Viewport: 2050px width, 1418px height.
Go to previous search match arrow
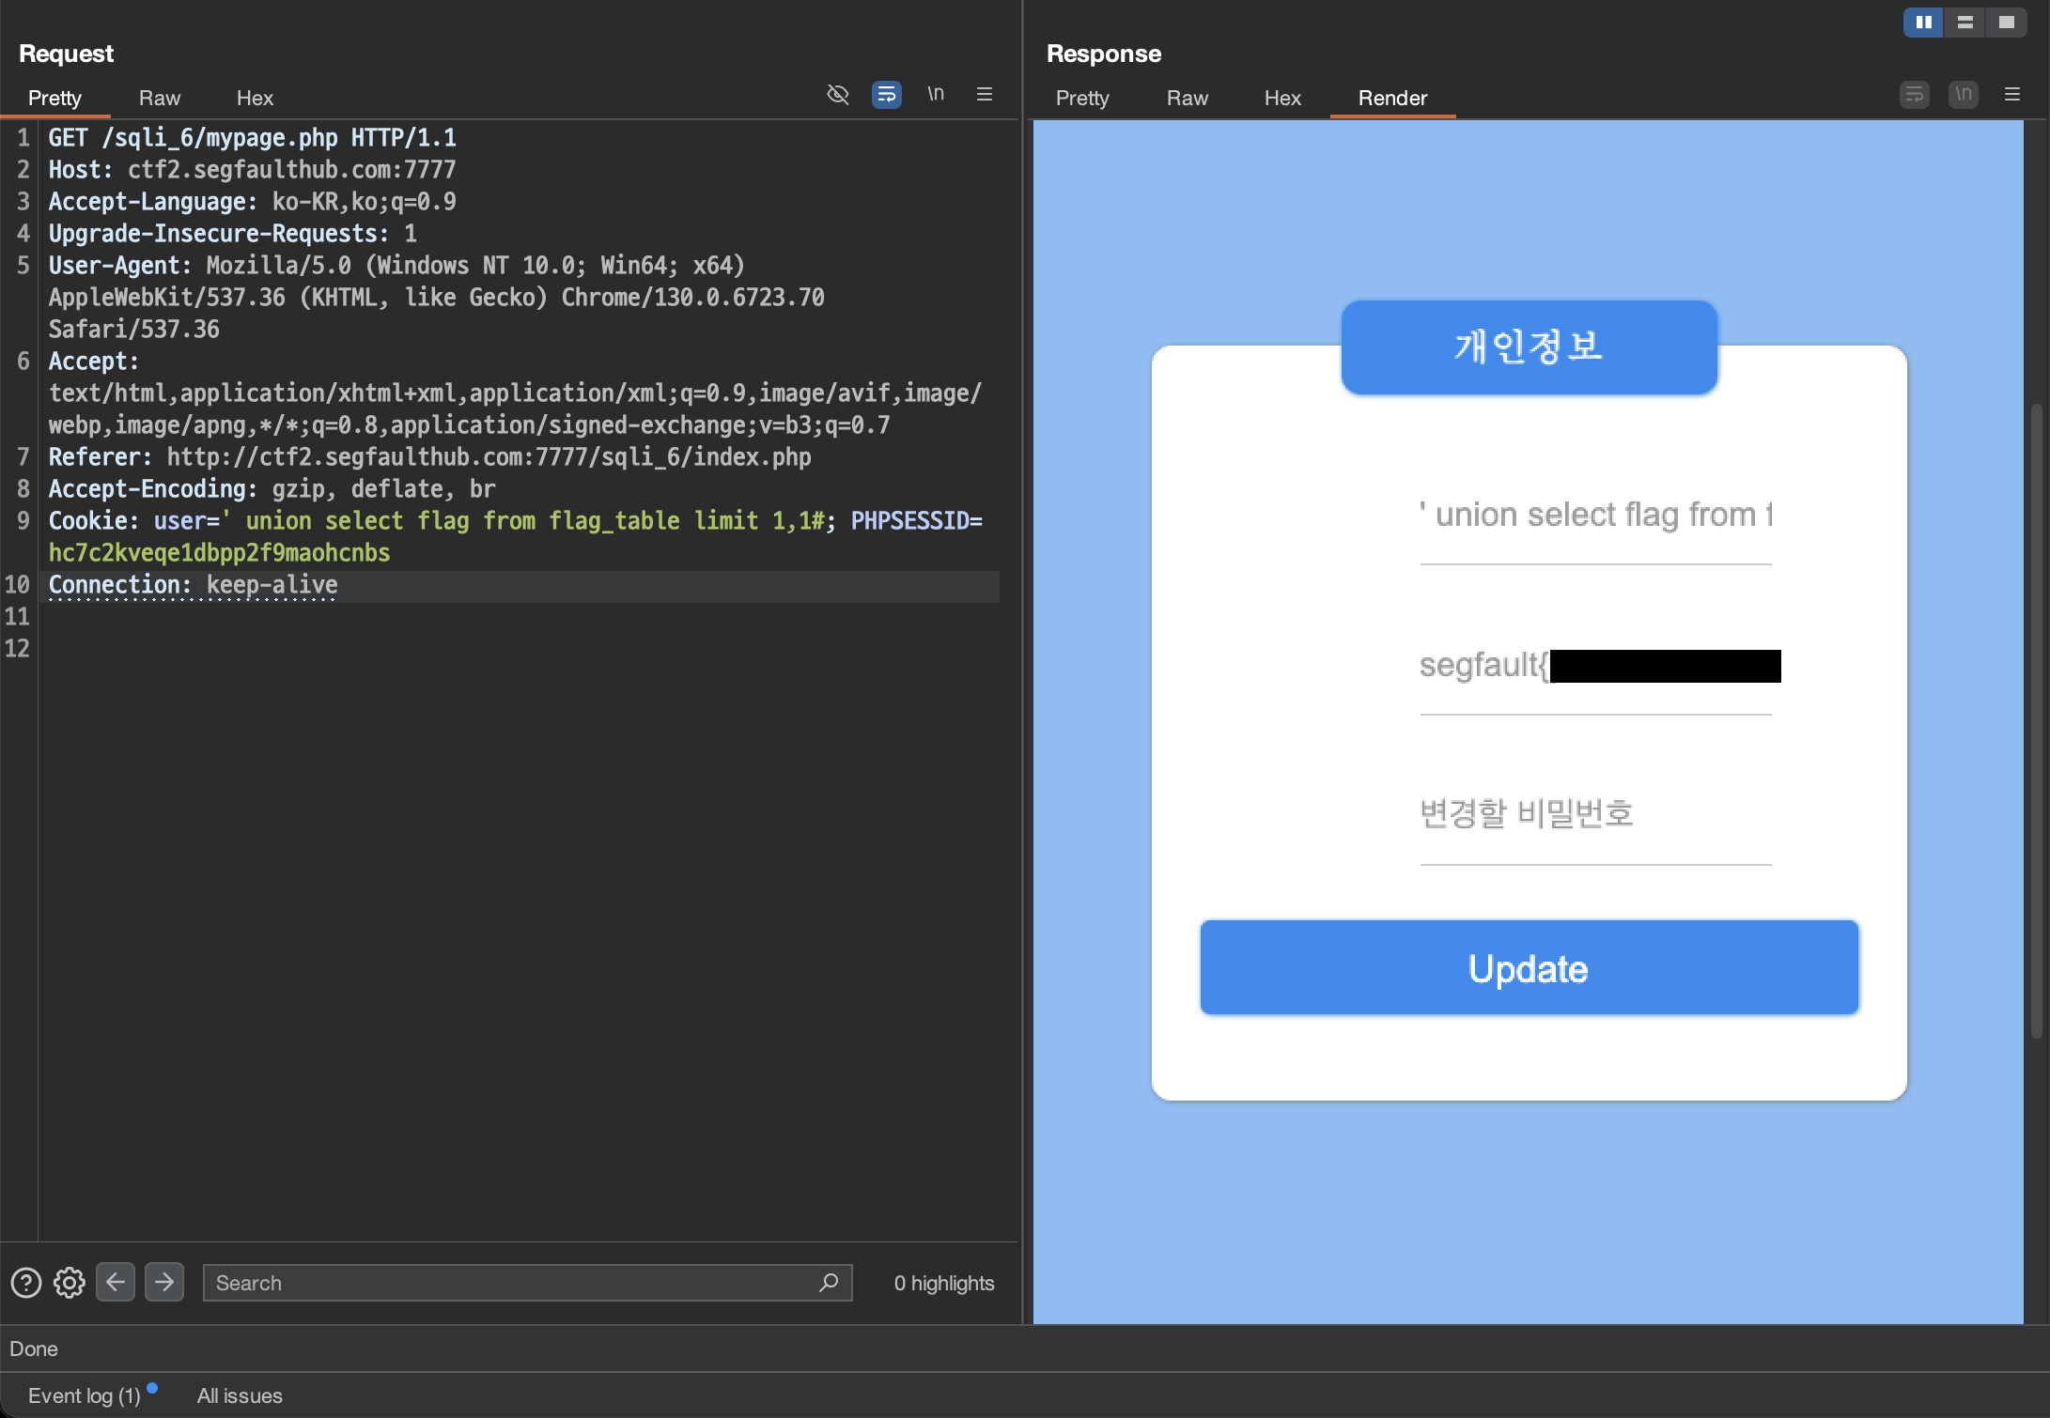[116, 1282]
